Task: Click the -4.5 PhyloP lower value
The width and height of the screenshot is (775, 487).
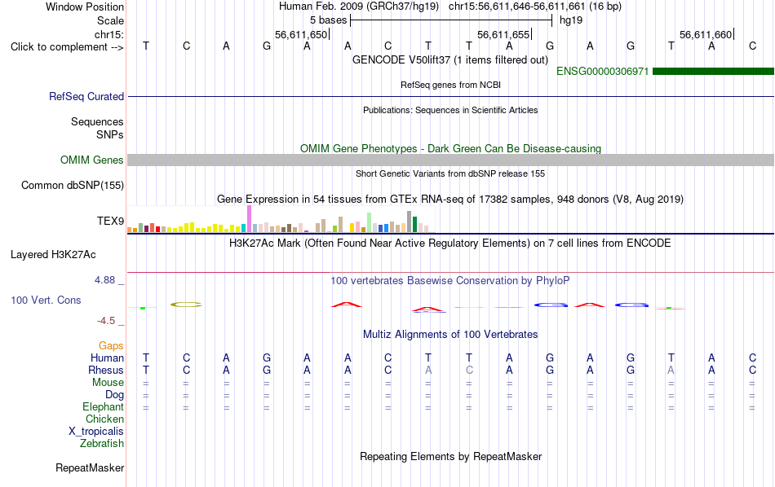Action: click(x=106, y=321)
